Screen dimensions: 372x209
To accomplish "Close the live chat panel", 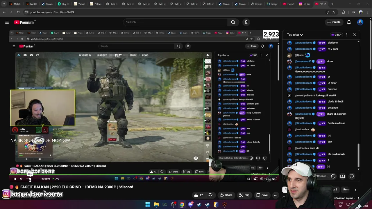I will tap(355, 35).
